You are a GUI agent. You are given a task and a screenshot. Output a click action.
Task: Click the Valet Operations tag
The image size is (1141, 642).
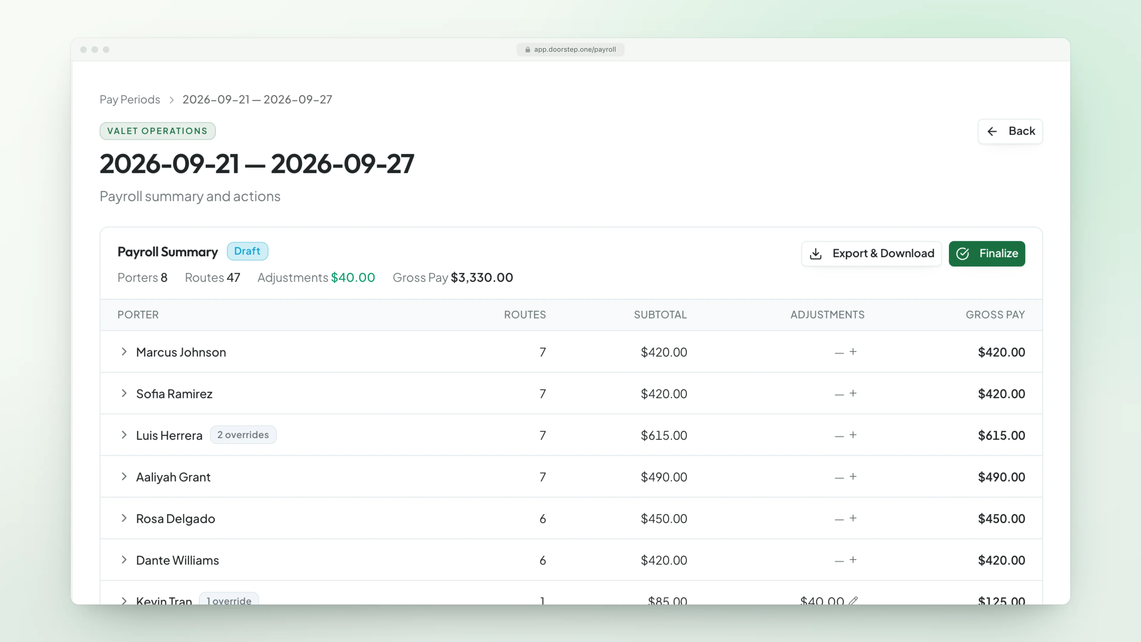157,131
